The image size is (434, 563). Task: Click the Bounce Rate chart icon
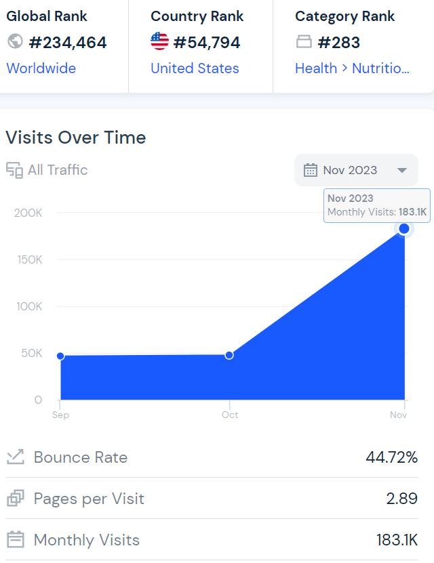point(15,457)
